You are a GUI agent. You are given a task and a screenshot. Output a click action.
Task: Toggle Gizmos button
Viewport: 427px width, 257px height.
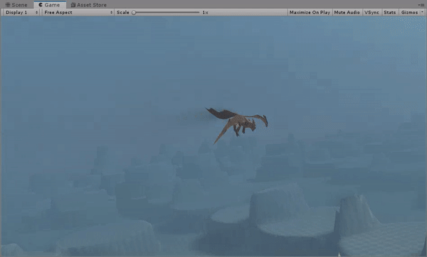click(409, 12)
